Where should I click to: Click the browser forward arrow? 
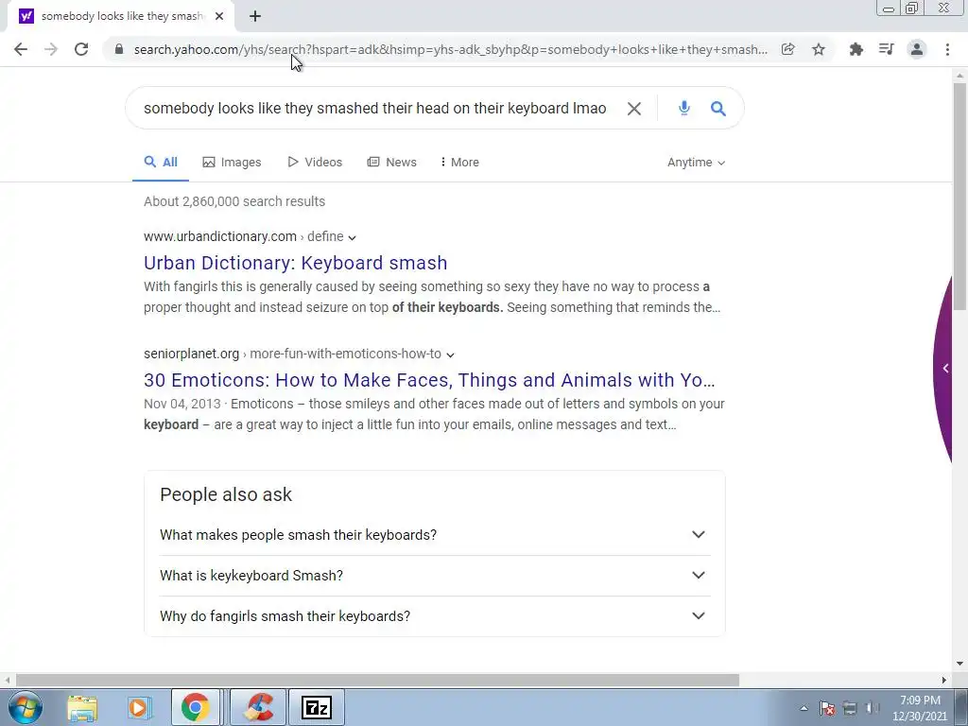[51, 49]
